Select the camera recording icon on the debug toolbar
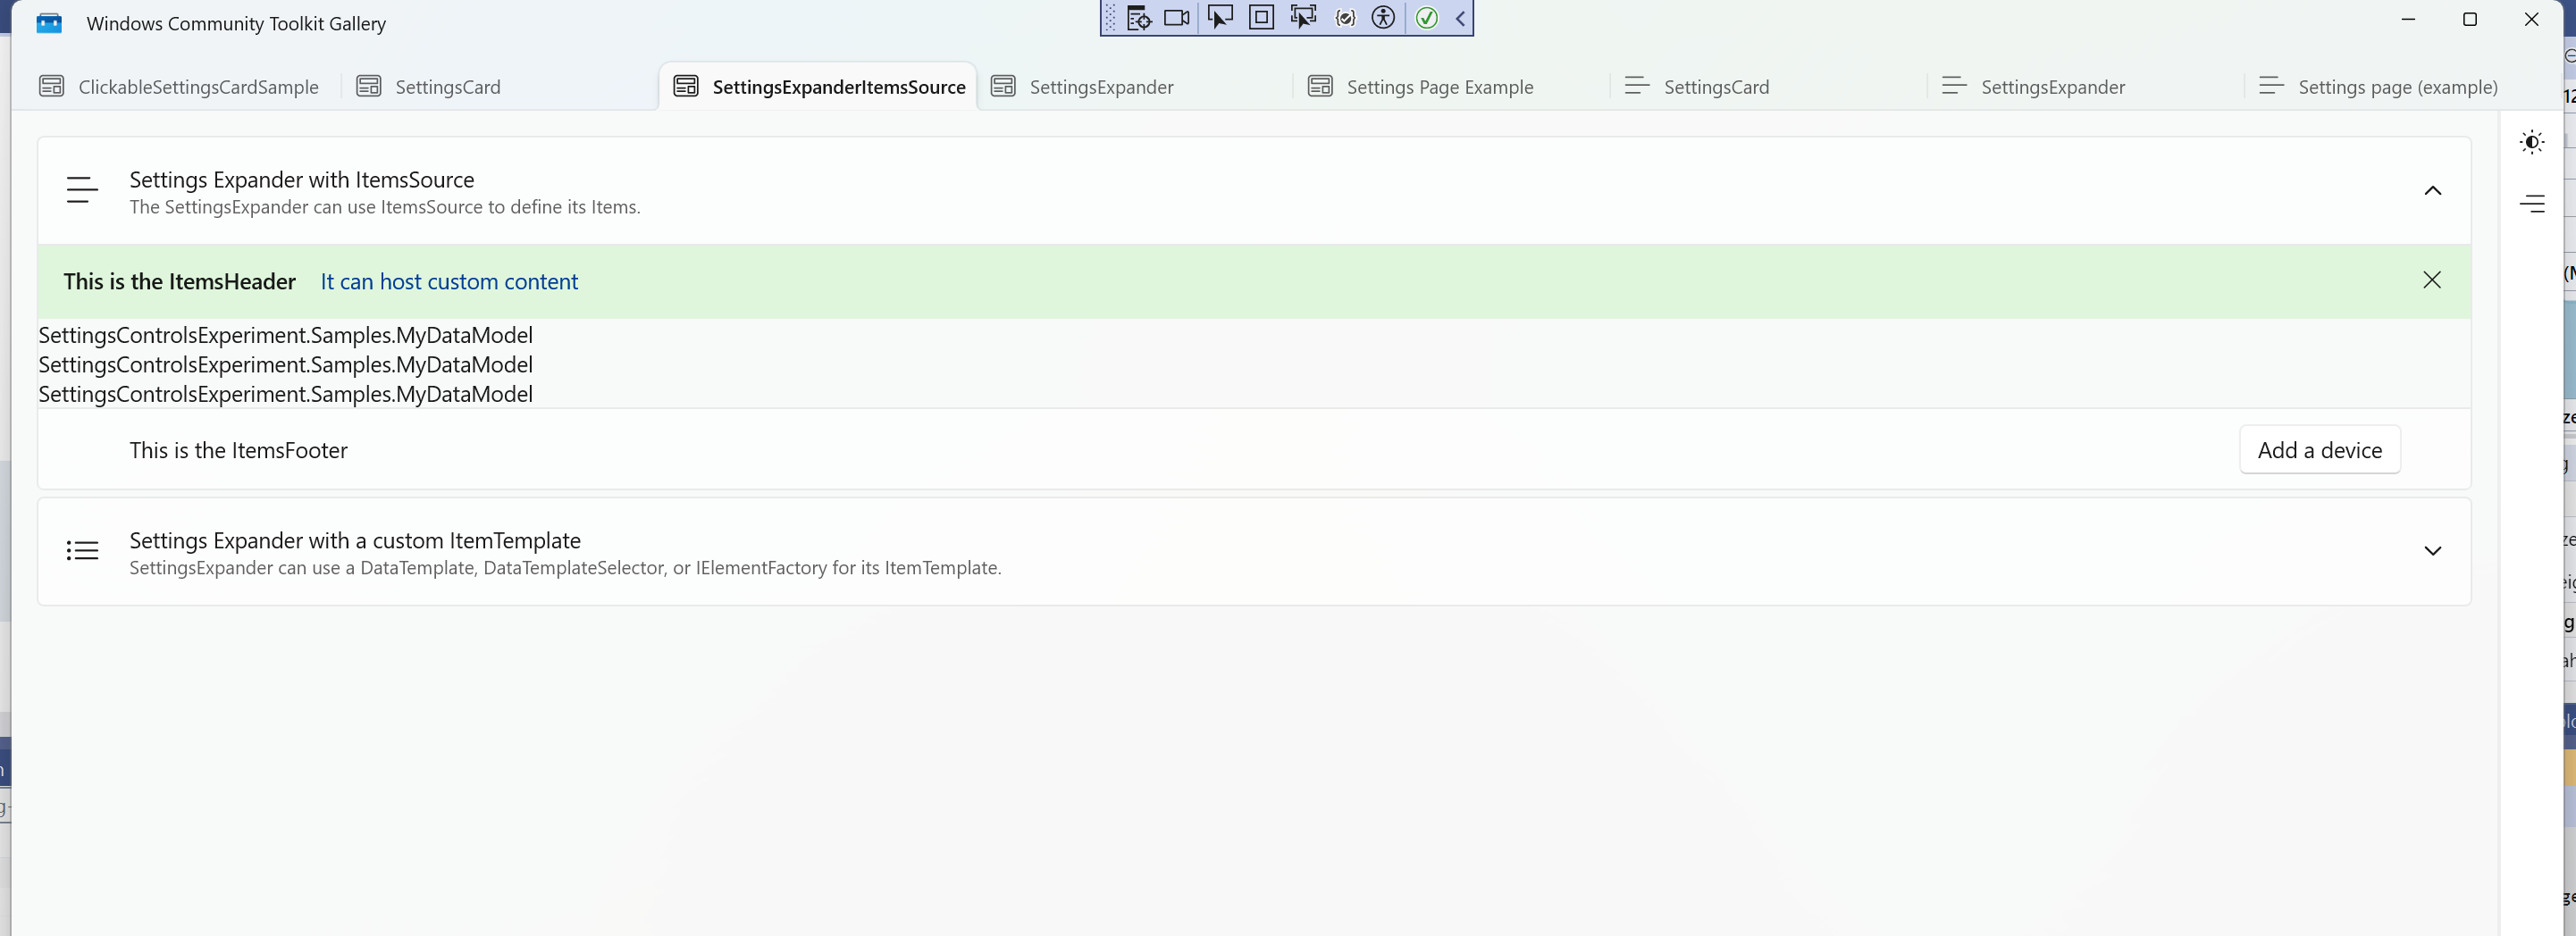 (1177, 18)
